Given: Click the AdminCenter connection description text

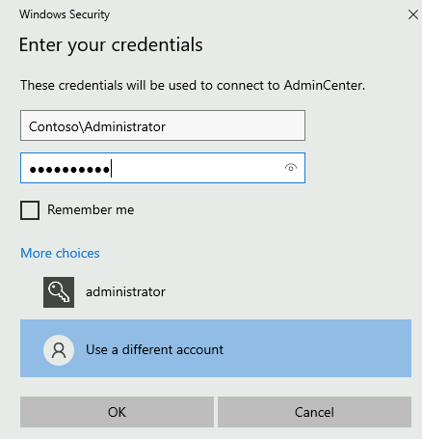Looking at the screenshot, I should (x=193, y=85).
